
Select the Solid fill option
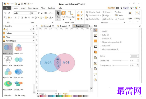(x=104, y=35)
